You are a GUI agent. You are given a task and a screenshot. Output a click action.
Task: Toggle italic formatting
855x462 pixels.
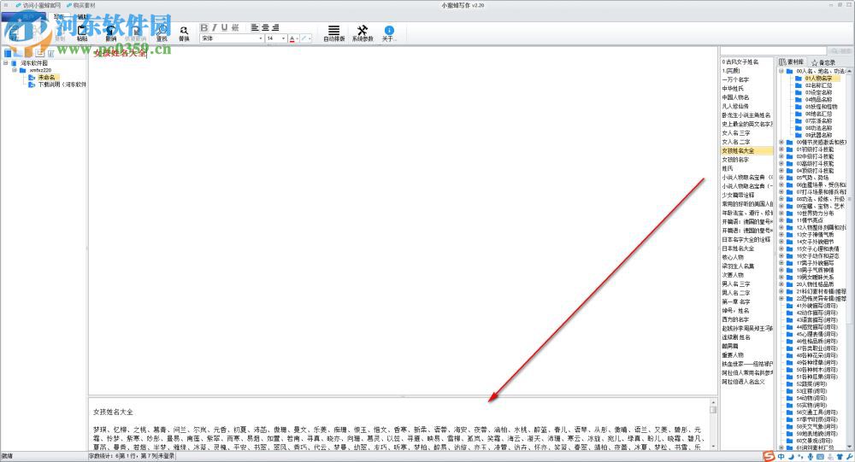point(215,28)
